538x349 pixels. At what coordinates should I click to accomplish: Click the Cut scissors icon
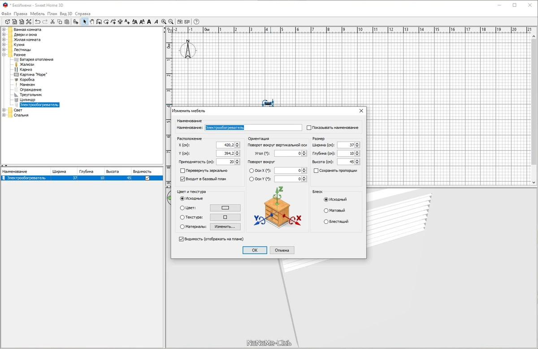[52, 21]
